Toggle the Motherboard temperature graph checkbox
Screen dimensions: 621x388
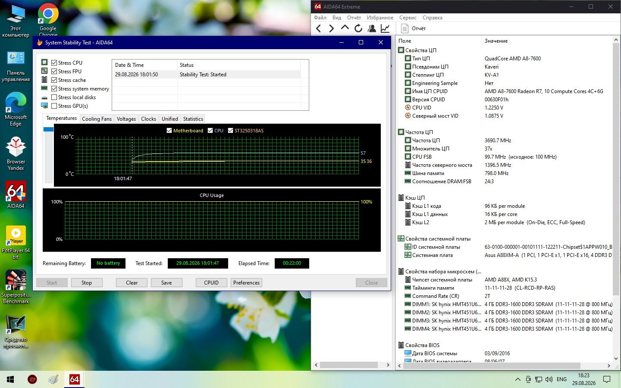tap(169, 130)
